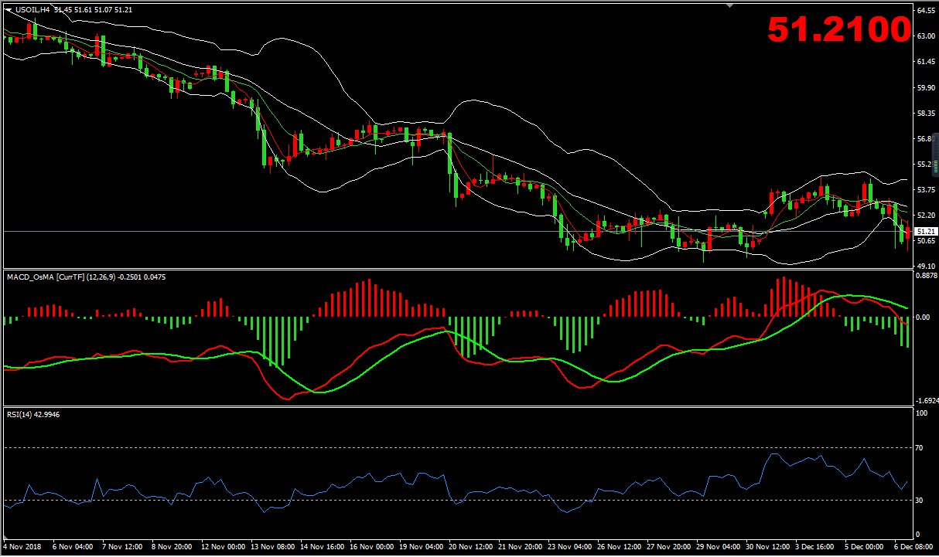Select the horizontal current price line
Image resolution: width=939 pixels, height=557 pixels.
coord(464,231)
